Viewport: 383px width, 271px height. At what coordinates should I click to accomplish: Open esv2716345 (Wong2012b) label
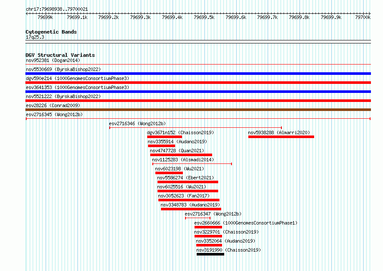click(x=54, y=114)
